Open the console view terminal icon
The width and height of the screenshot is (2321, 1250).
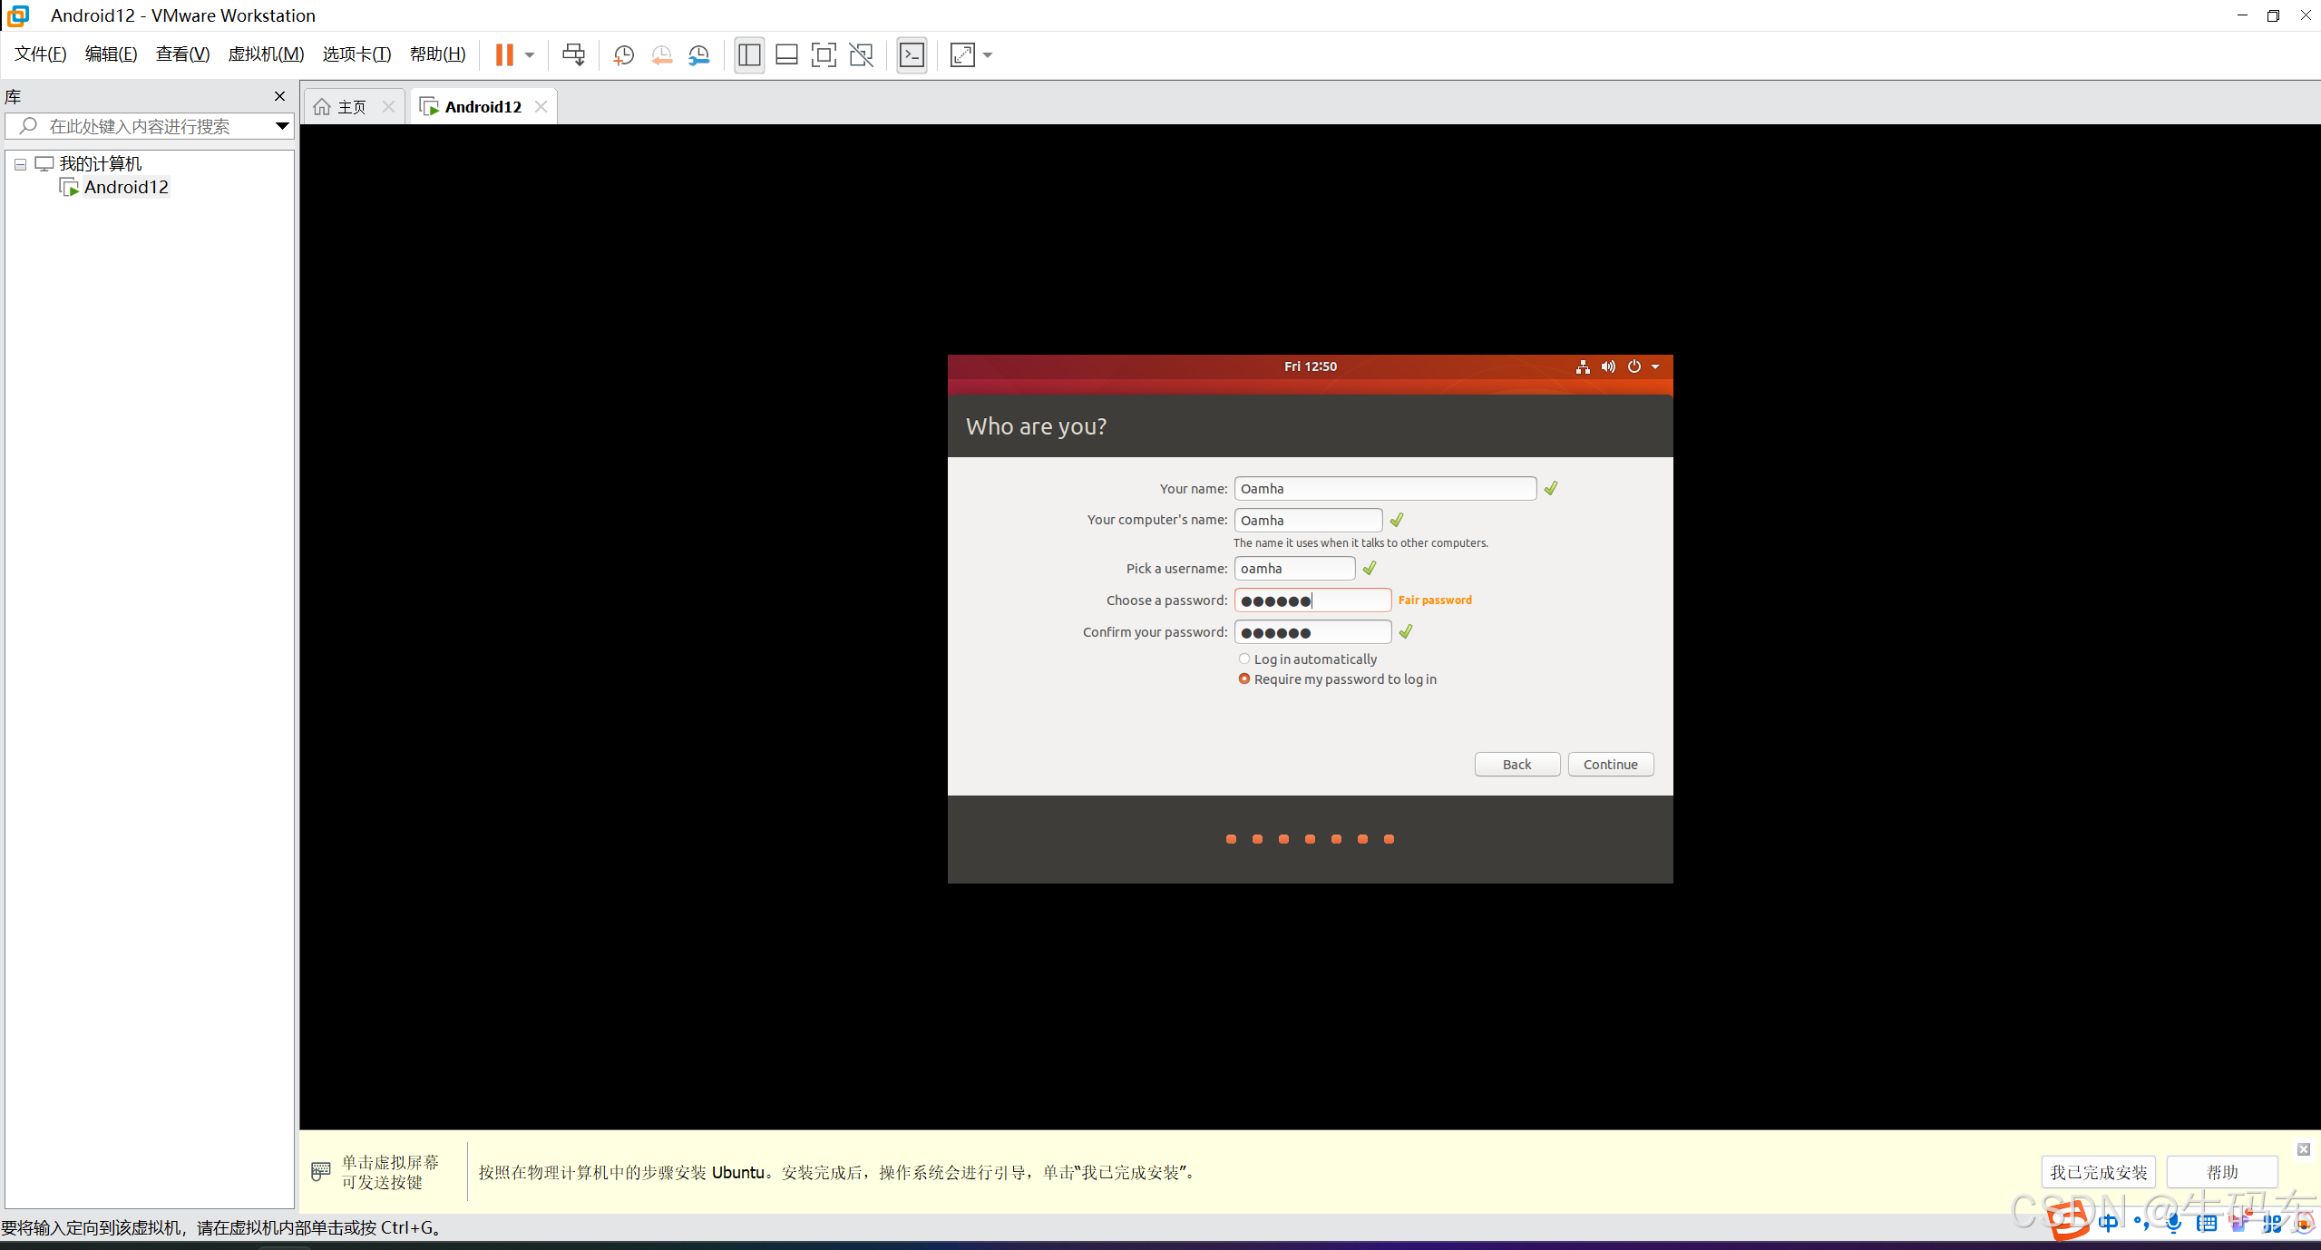point(912,55)
